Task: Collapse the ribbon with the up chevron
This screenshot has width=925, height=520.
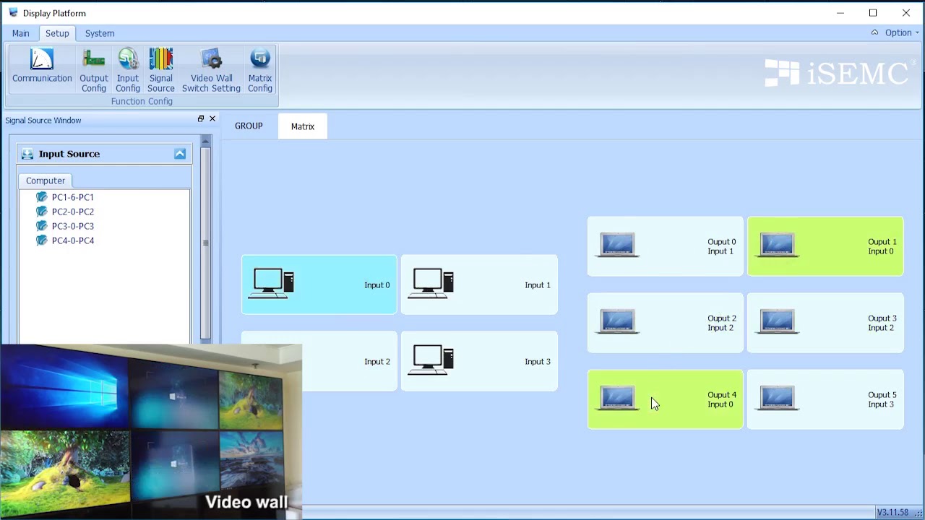Action: tap(874, 32)
